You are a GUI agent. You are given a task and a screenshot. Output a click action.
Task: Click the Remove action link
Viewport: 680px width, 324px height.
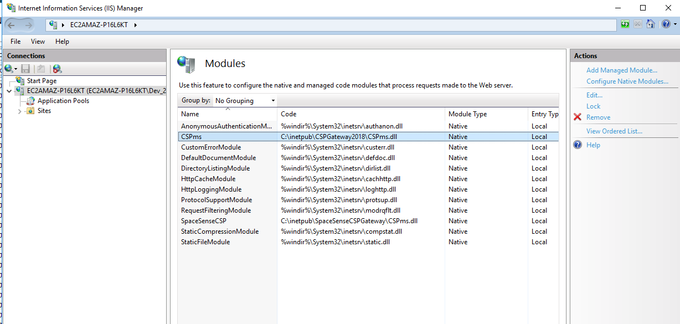point(599,117)
